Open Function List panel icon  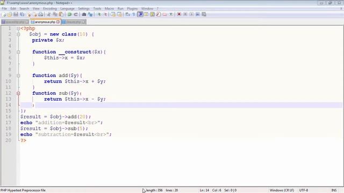click(159, 14)
